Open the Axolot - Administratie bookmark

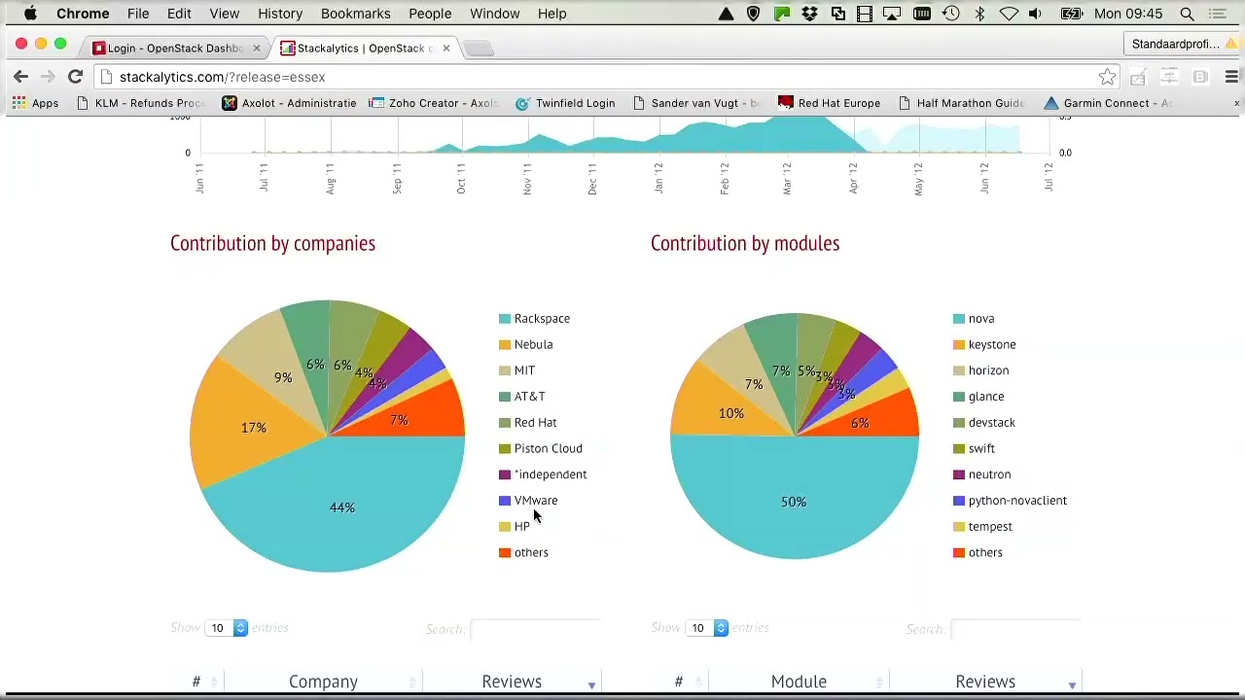pyautogui.click(x=289, y=103)
